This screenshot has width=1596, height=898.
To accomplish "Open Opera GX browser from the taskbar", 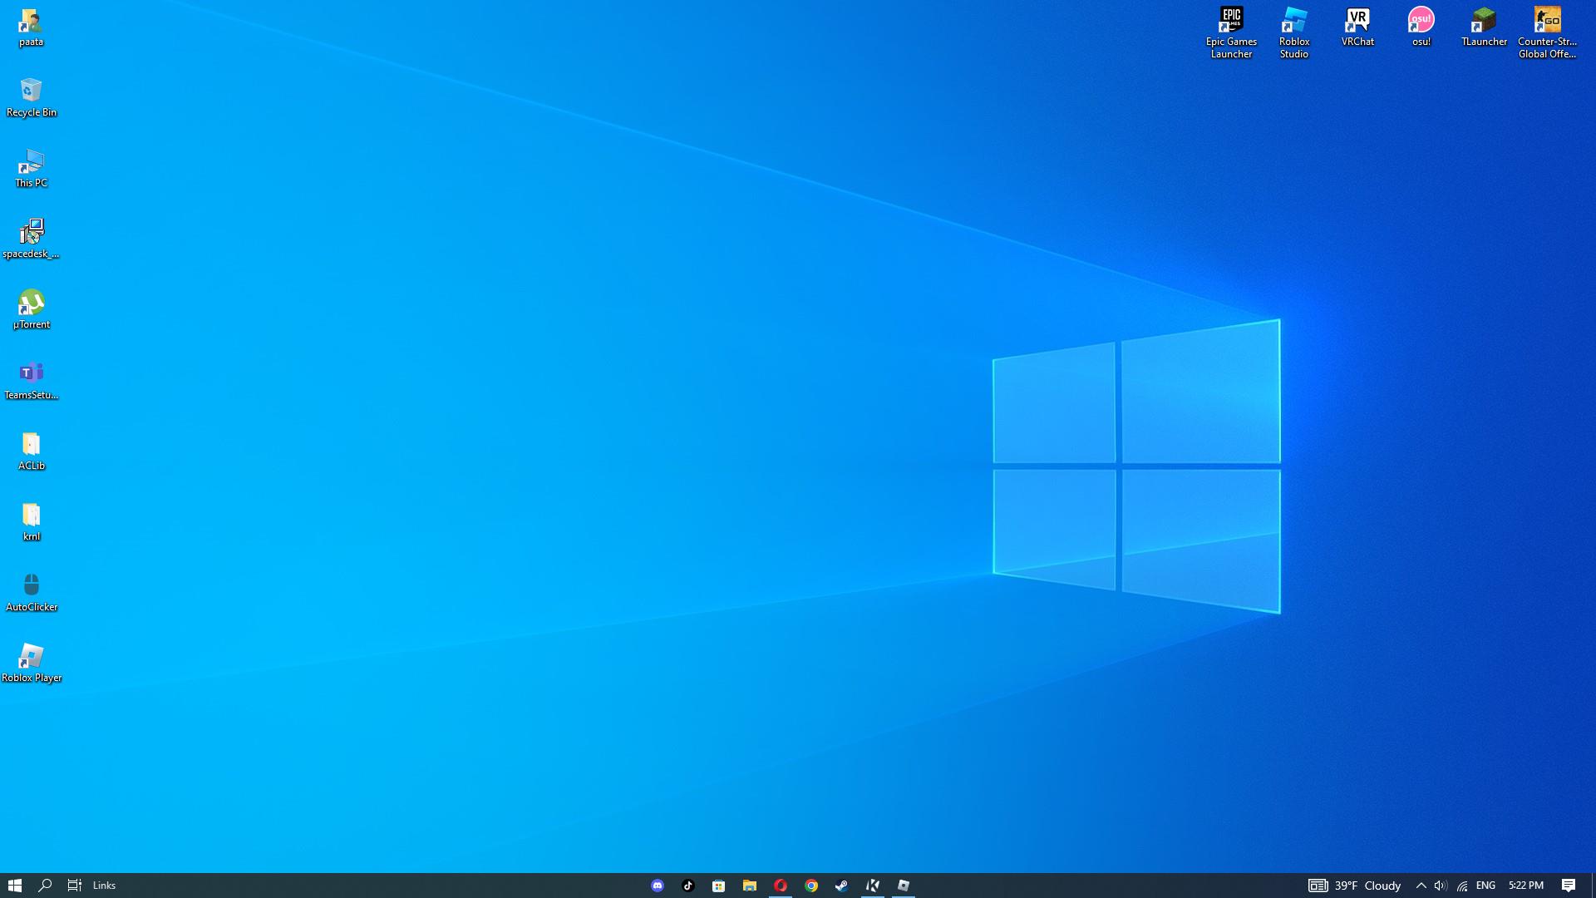I will (781, 886).
